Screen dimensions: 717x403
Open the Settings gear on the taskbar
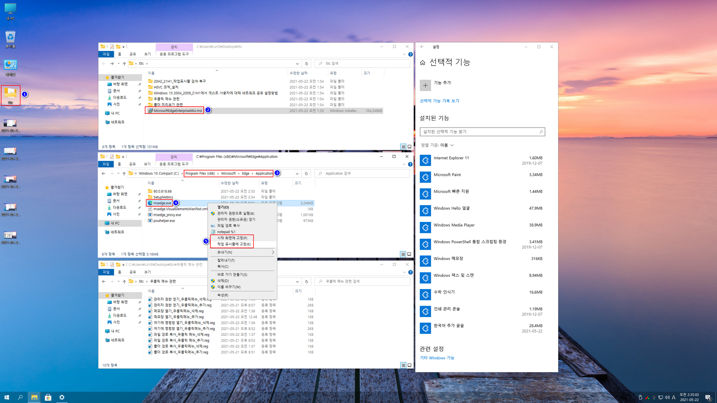click(x=62, y=397)
